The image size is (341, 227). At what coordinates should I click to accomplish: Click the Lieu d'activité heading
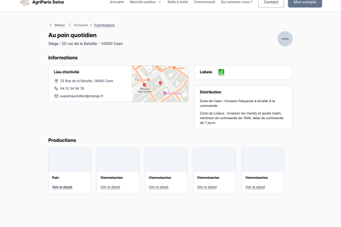[66, 72]
